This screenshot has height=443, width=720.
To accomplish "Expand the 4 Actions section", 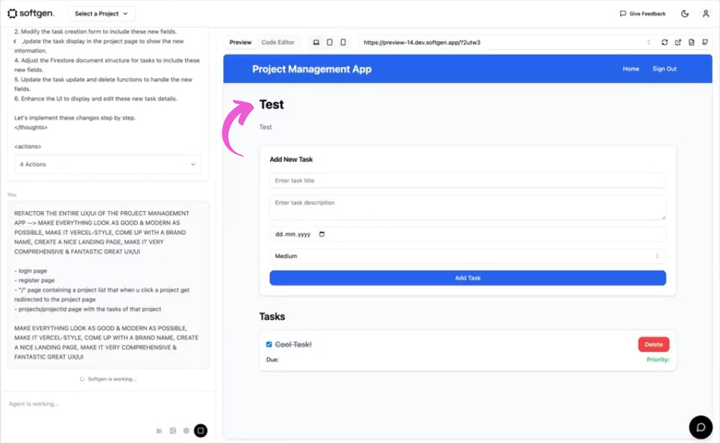I will coord(107,164).
